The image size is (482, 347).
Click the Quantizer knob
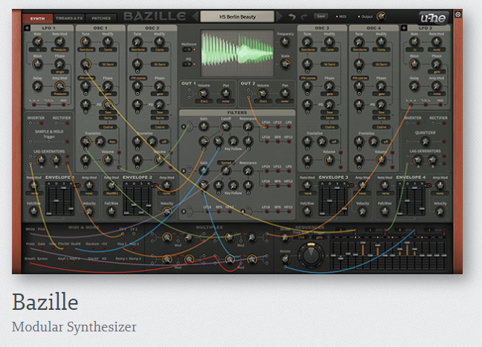(x=425, y=141)
